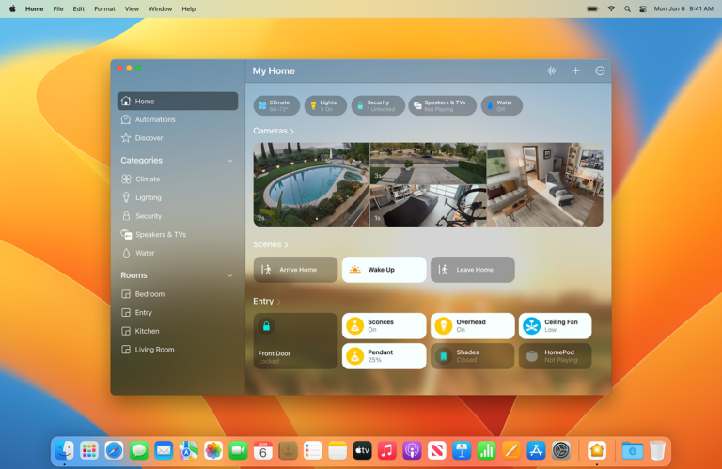Viewport: 722px width, 469px height.
Task: Toggle the Front Door lock tile
Action: click(x=295, y=341)
